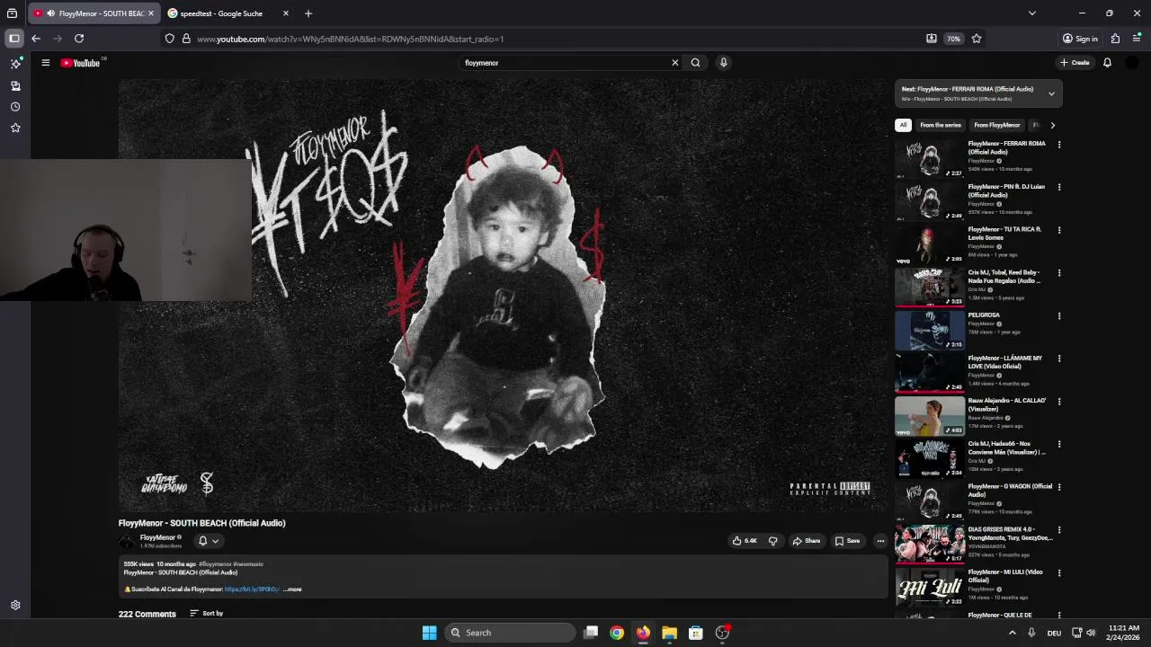
Task: Like the SOUTH BEACH video
Action: [744, 541]
